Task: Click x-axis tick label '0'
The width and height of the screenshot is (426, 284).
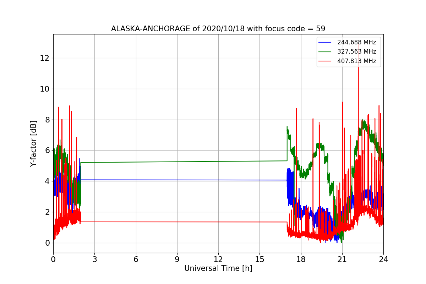Action: [53, 260]
